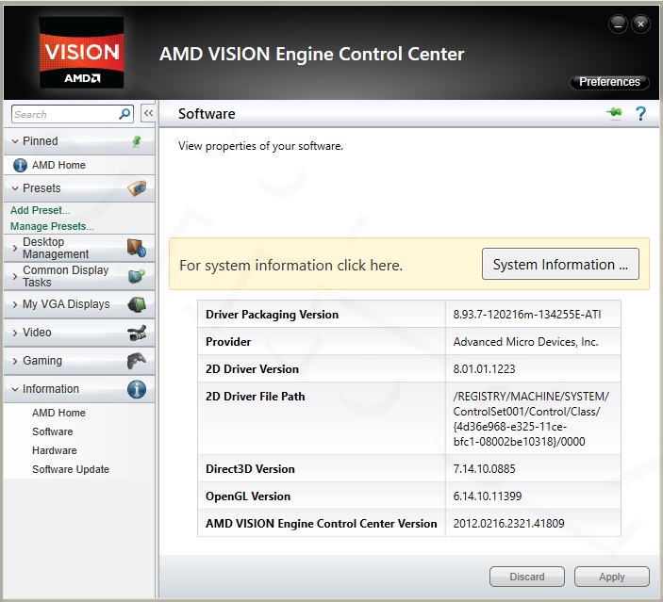Open AMD Home under Pinned

[x=58, y=165]
